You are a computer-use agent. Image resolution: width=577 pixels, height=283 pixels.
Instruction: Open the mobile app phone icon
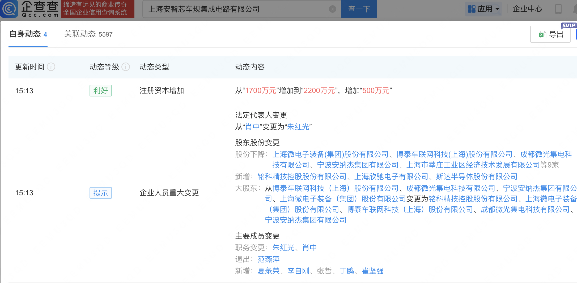click(559, 9)
